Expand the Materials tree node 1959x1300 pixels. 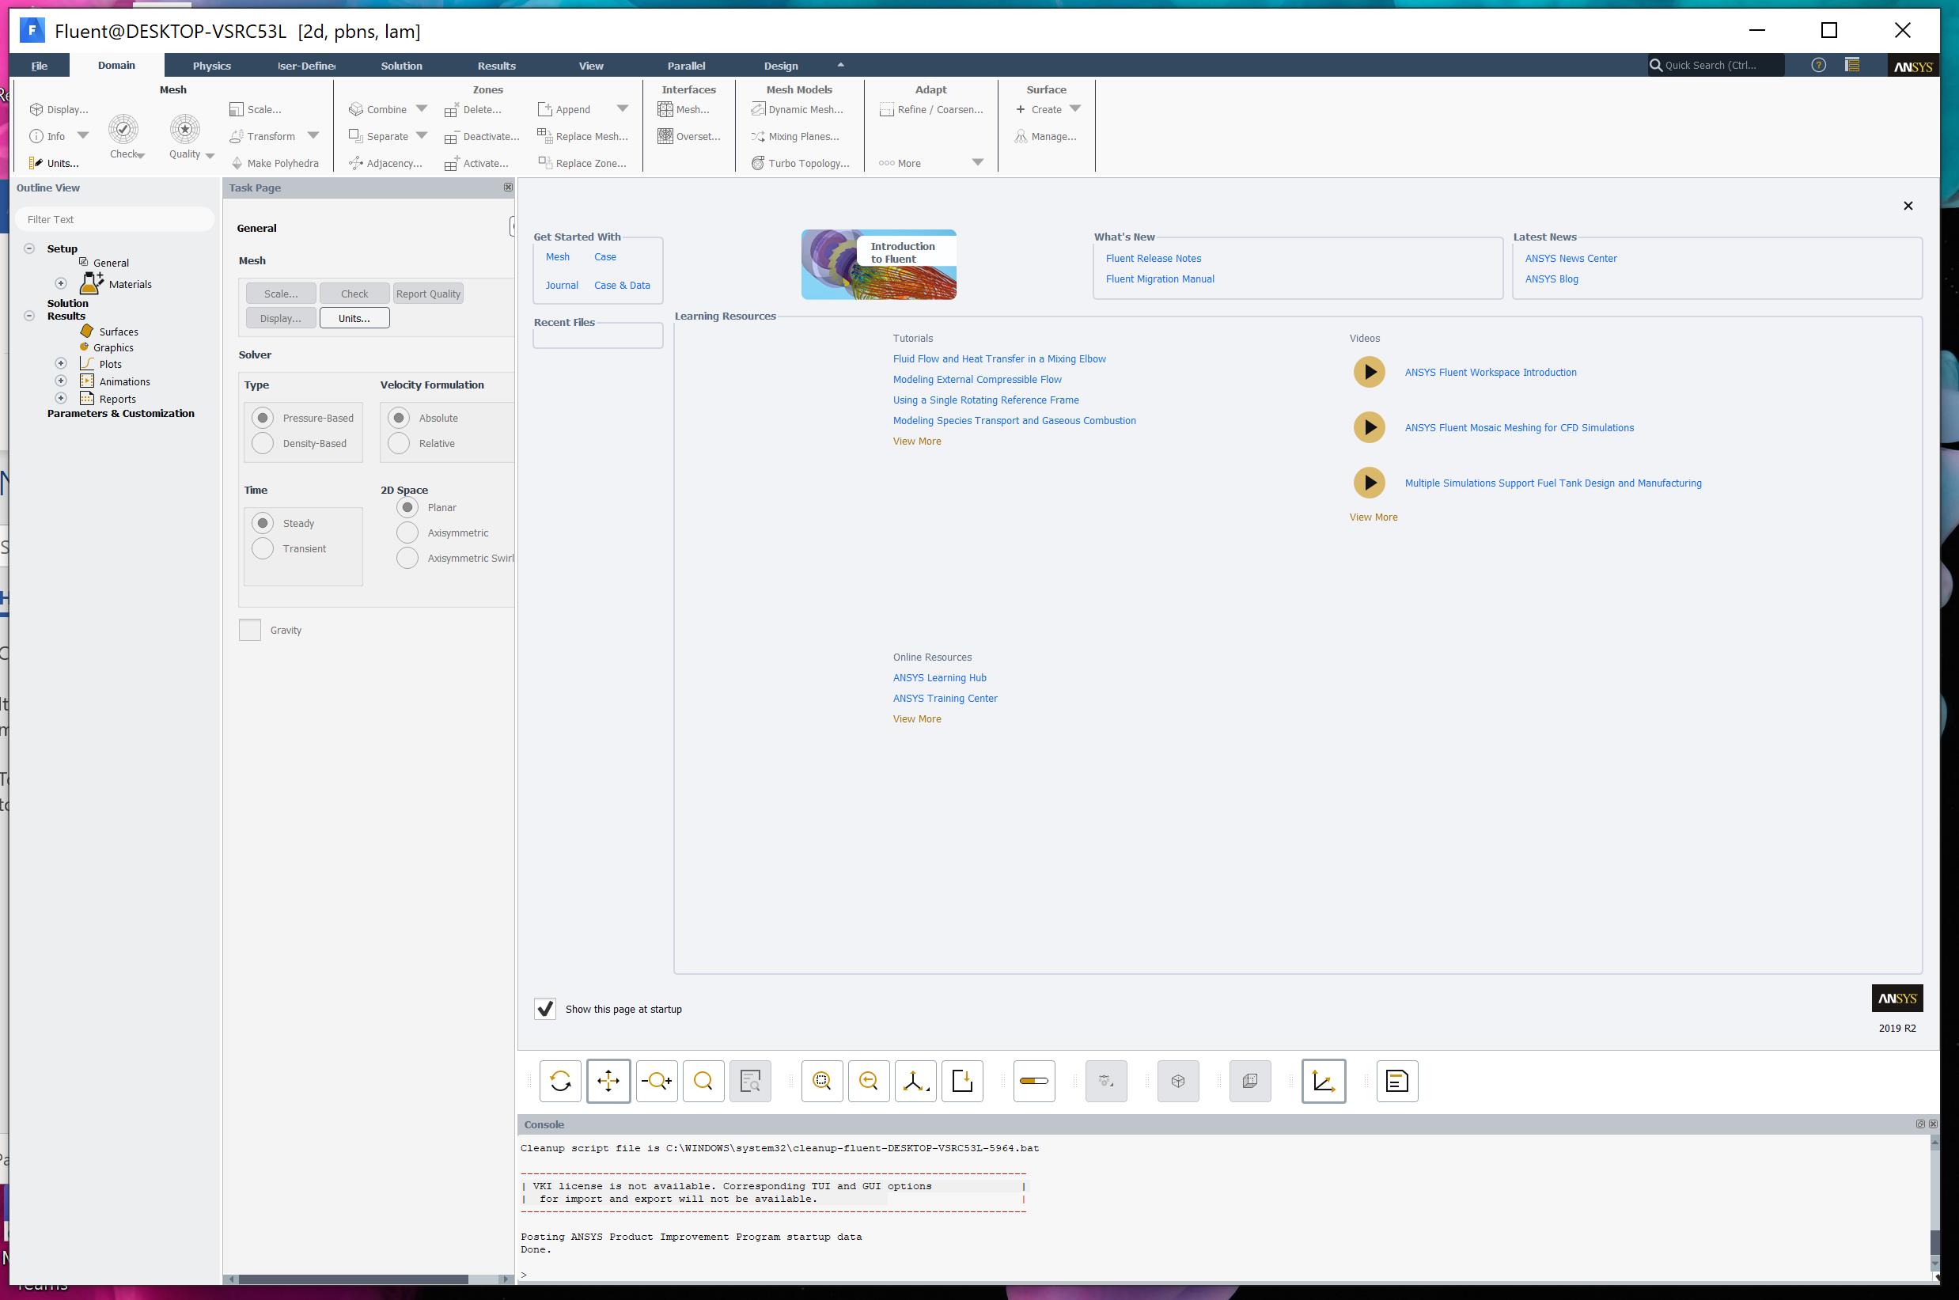point(60,283)
